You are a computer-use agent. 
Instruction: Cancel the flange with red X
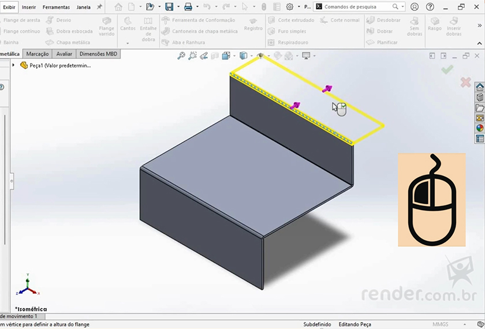[465, 83]
